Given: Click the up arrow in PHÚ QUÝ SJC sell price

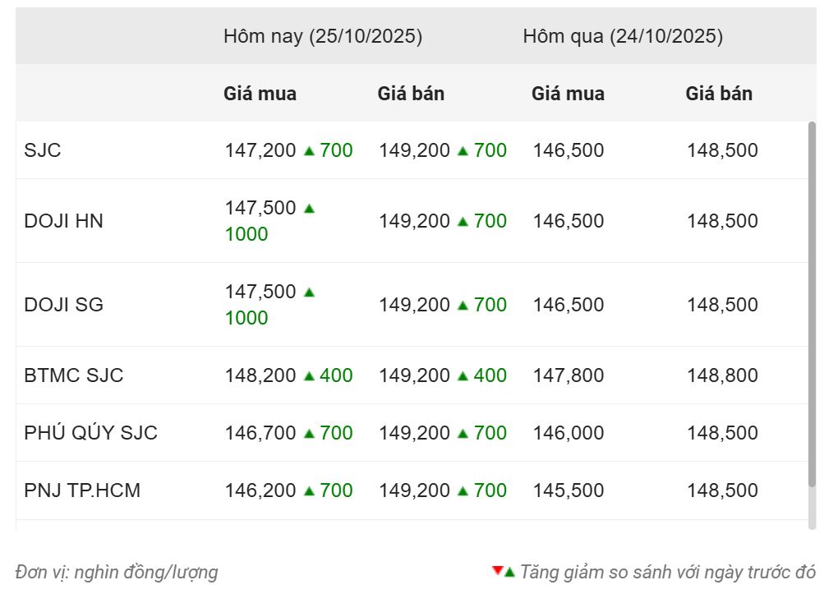Looking at the screenshot, I should pyautogui.click(x=463, y=434).
